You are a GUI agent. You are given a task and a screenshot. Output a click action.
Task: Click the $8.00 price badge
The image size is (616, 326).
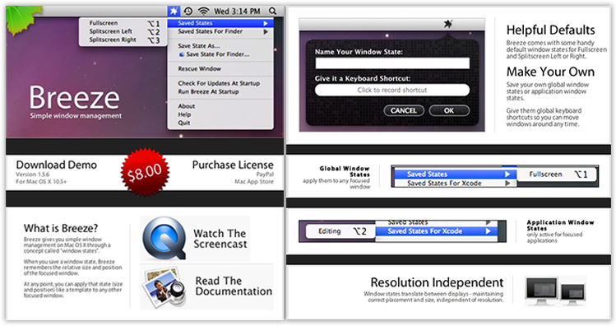pos(145,172)
